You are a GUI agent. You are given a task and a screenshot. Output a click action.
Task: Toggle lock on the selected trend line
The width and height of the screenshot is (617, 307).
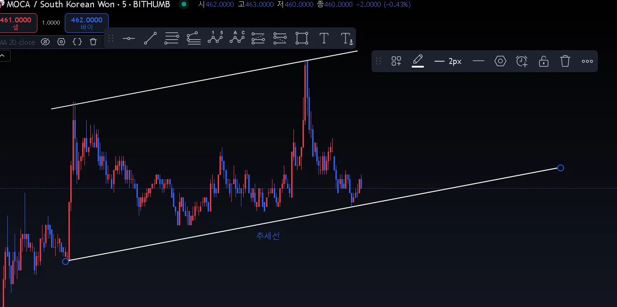[x=544, y=61]
